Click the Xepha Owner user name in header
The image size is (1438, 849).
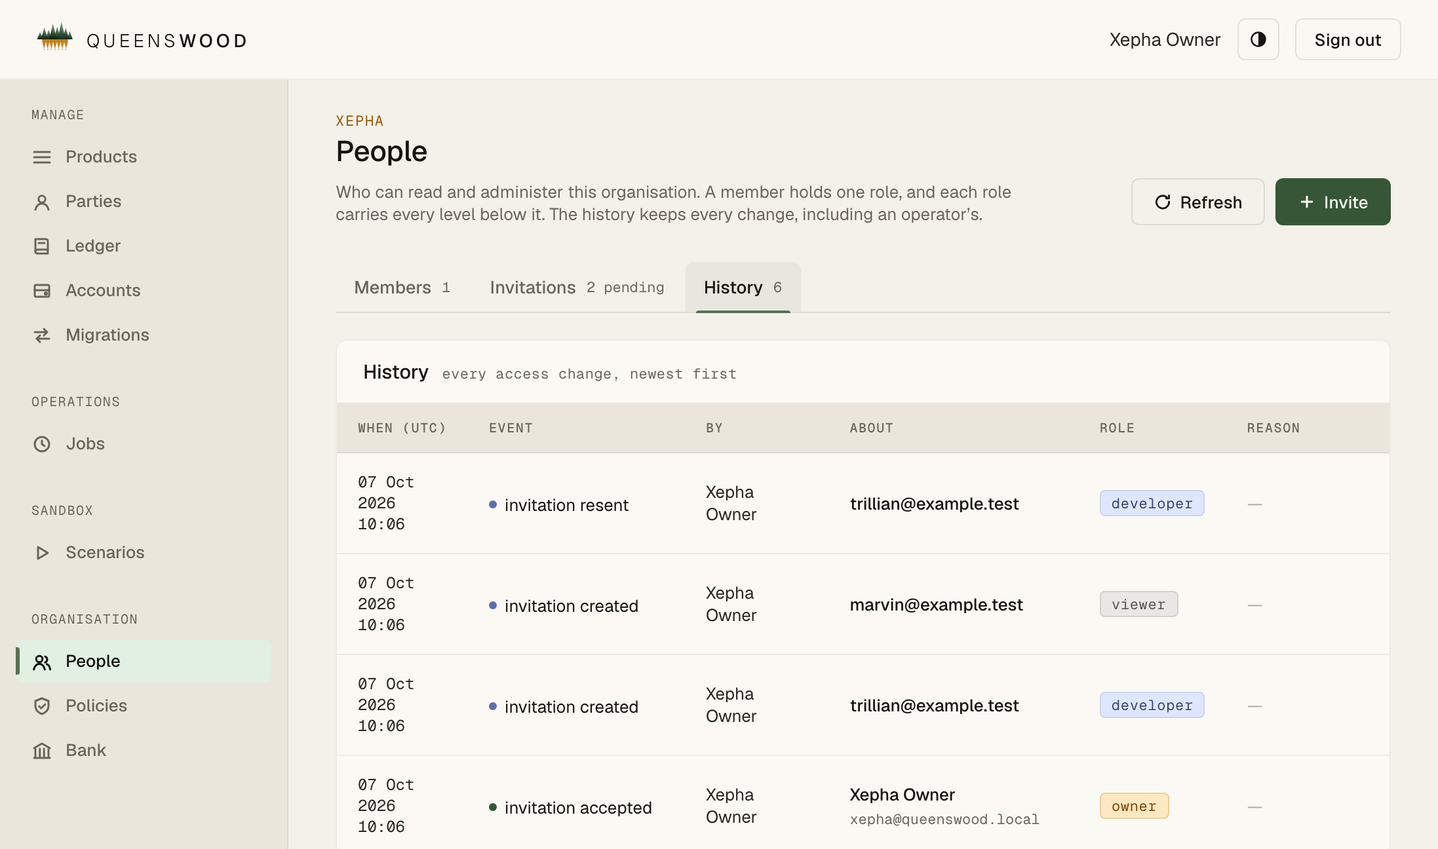[1165, 39]
